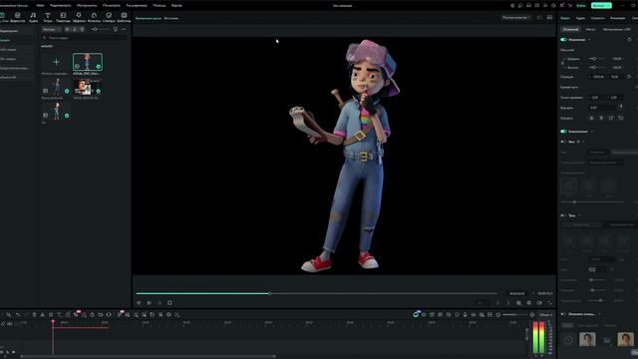Screen dimensions: 638x359
Task: Click the rotate counter-clockwise icon in flip row
Action: (621, 118)
